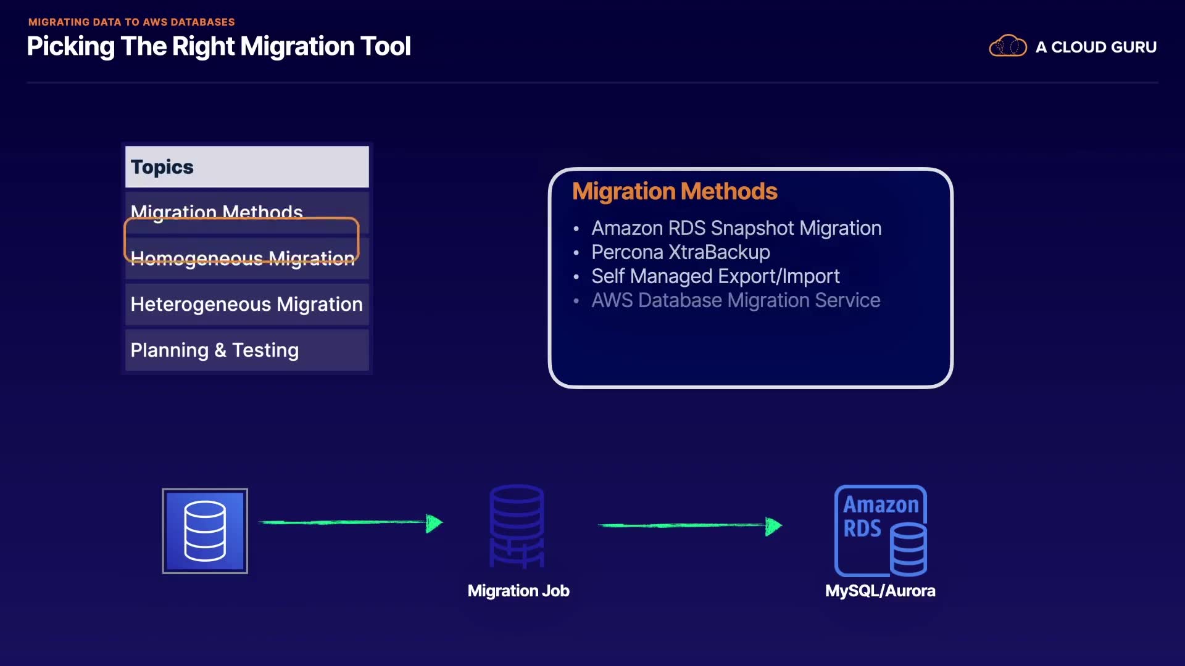The height and width of the screenshot is (666, 1185).
Task: Click the Migration Job database icon
Action: coord(517,525)
